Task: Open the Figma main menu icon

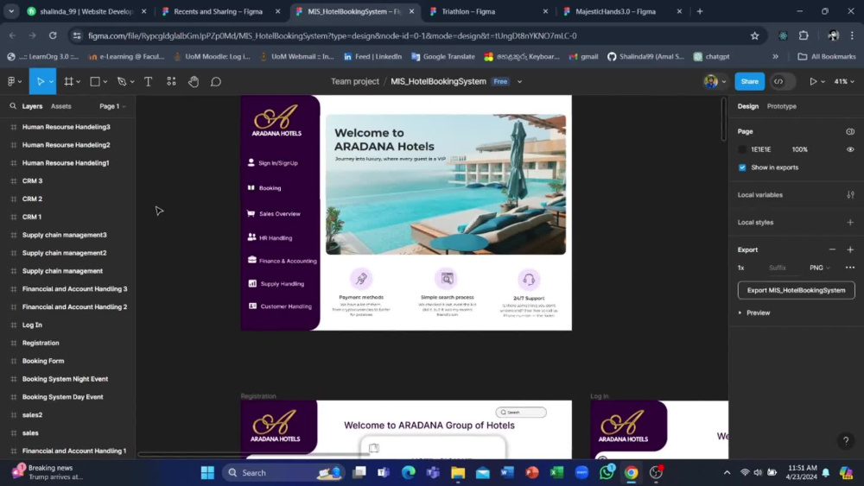Action: [11, 81]
